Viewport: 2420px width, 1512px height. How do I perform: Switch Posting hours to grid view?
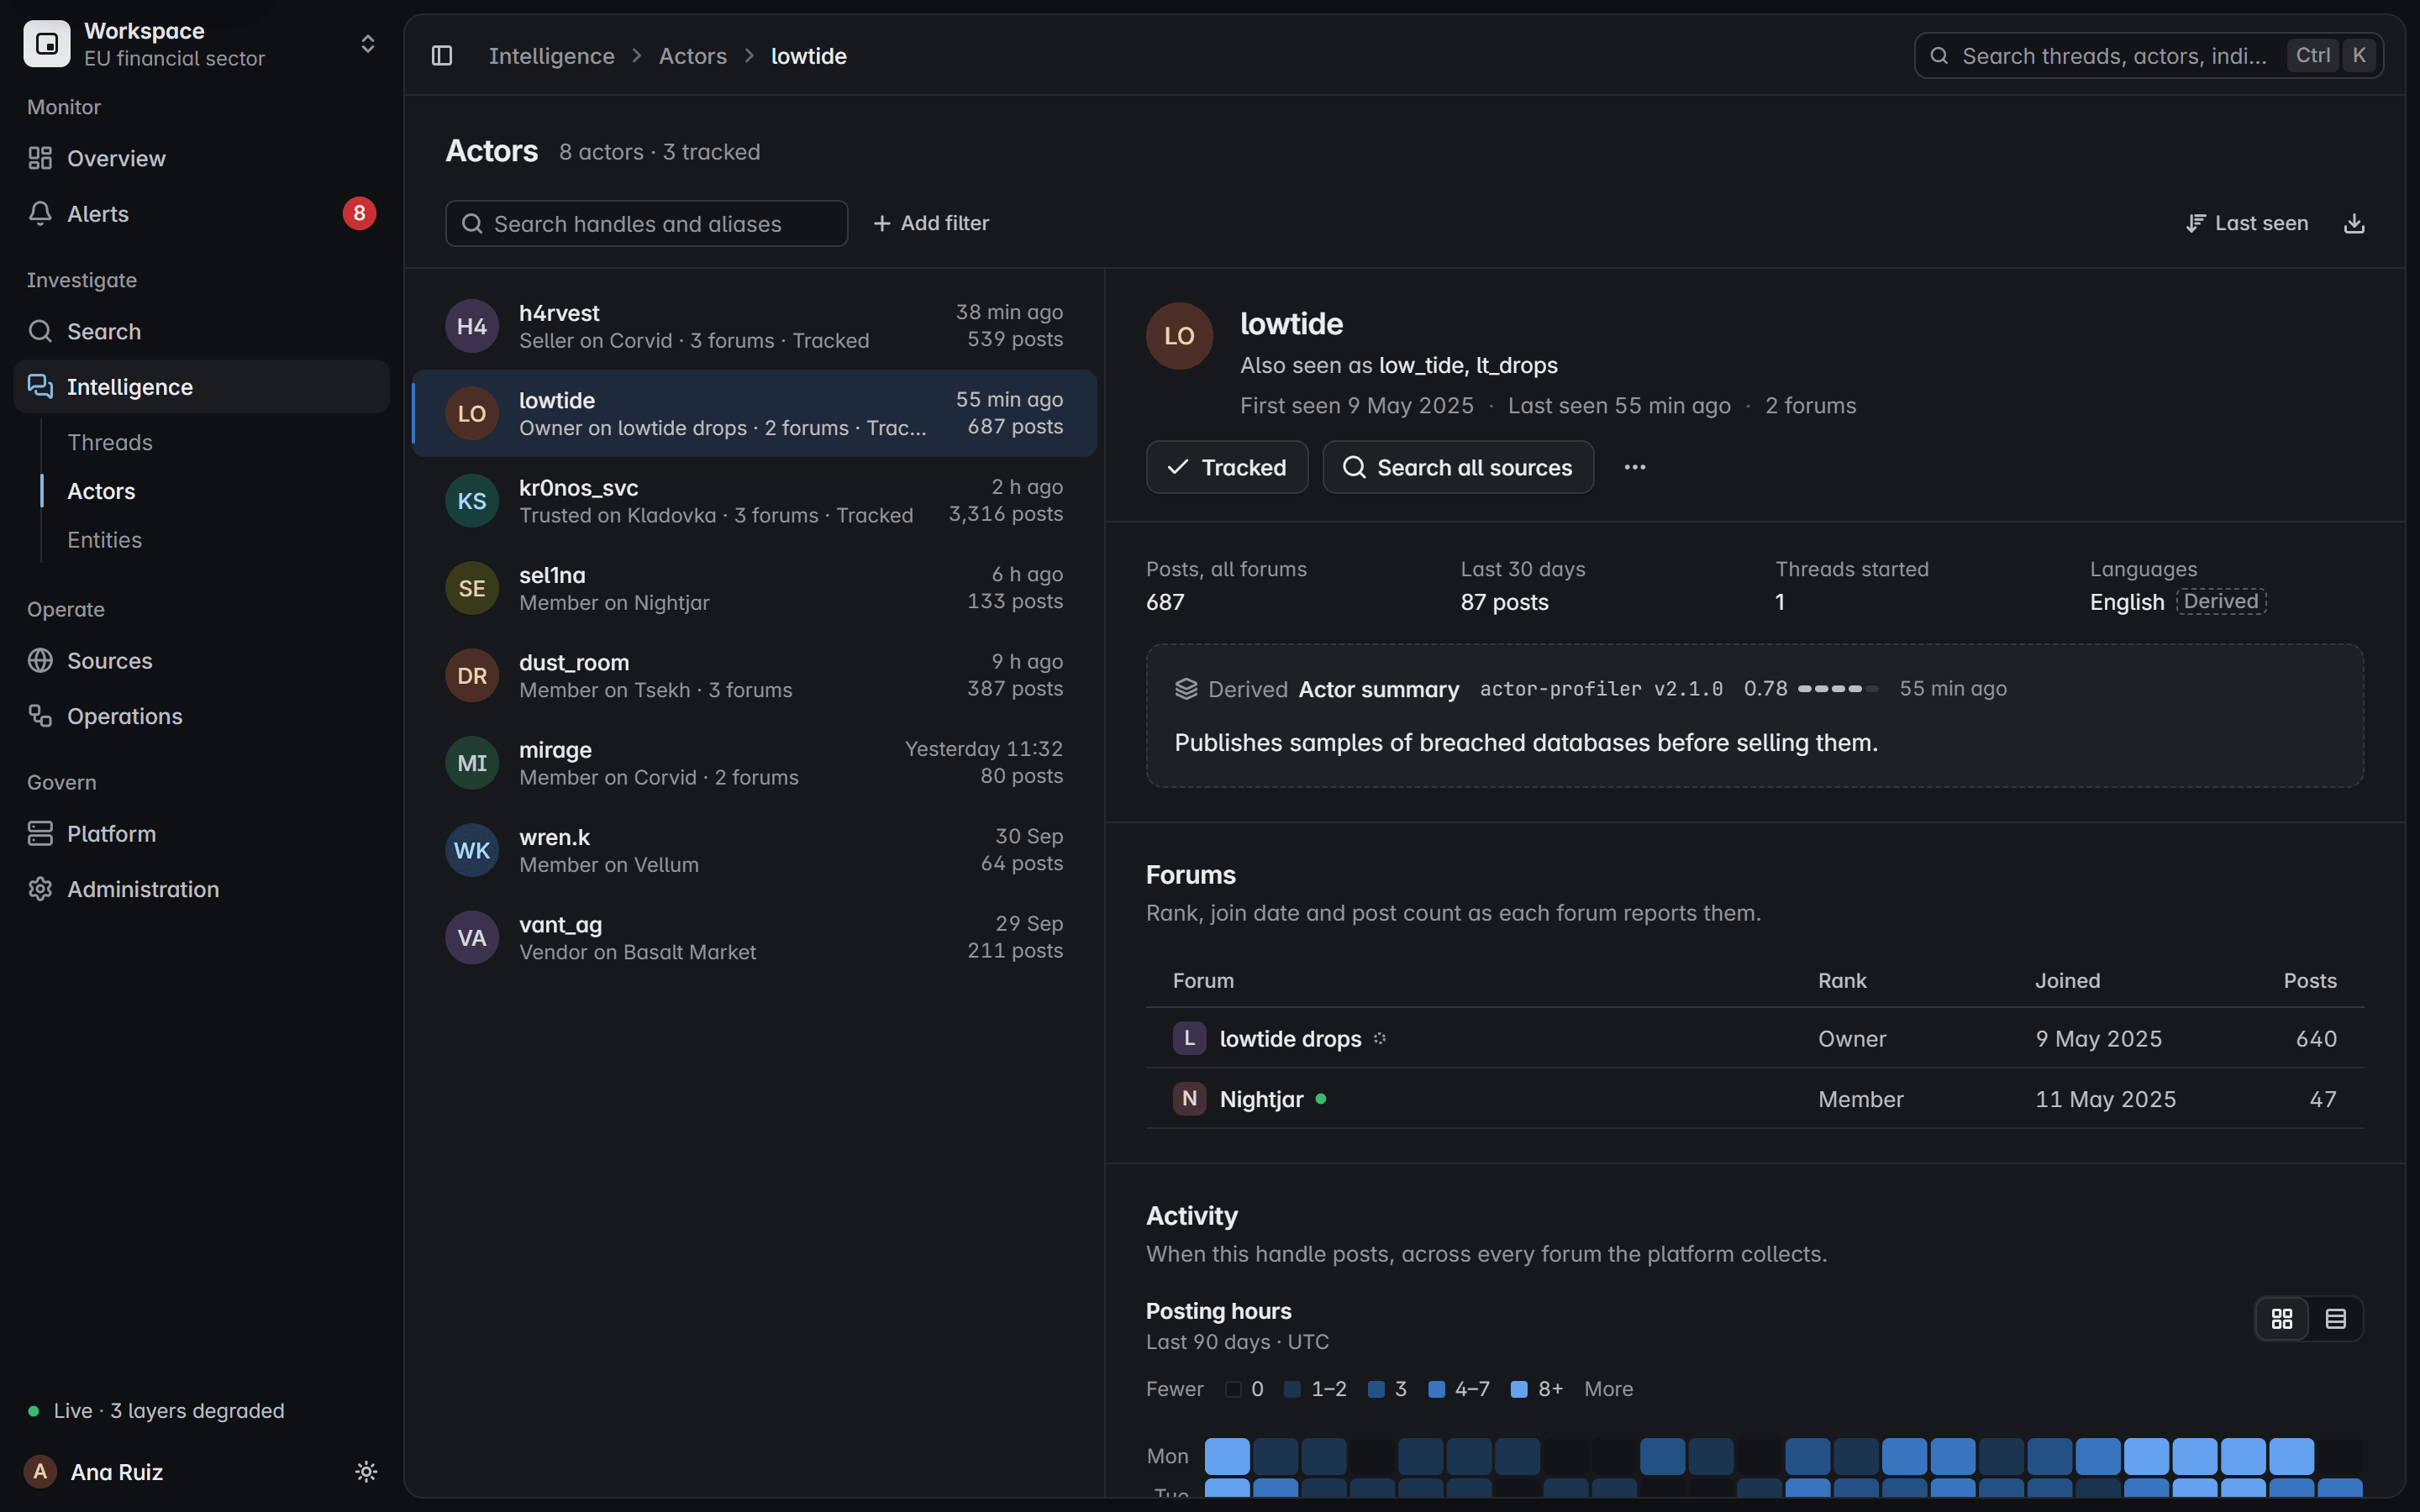[2282, 1319]
